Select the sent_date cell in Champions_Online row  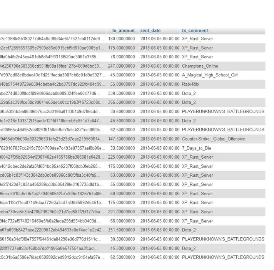point(160,66)
